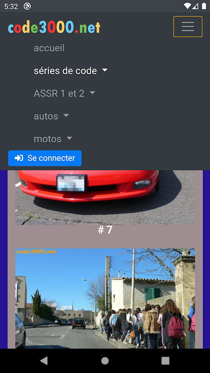Open the motos submenu
The width and height of the screenshot is (210, 373).
coord(53,138)
